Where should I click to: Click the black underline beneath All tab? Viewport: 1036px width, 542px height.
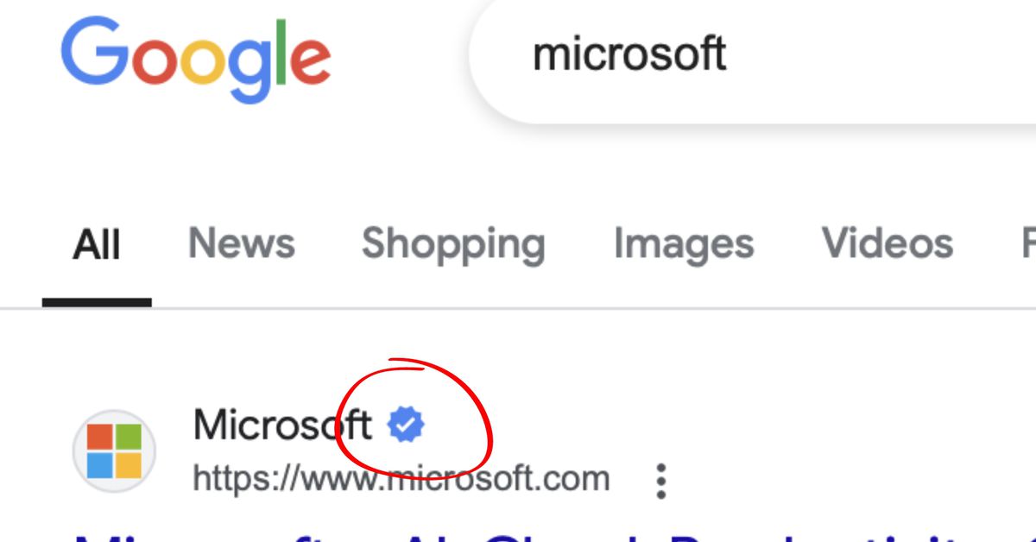[x=97, y=303]
